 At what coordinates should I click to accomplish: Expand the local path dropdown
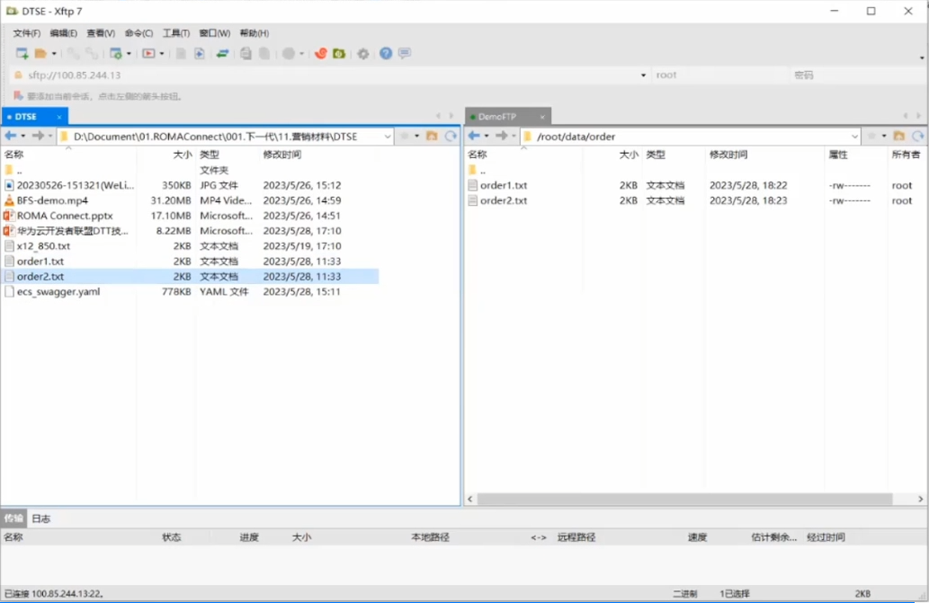(387, 137)
